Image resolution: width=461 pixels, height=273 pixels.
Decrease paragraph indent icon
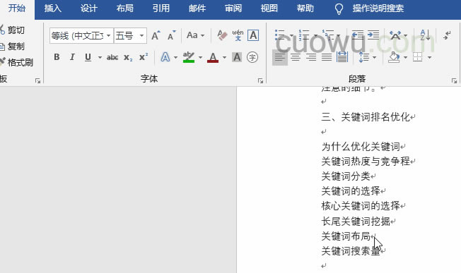click(x=358, y=35)
